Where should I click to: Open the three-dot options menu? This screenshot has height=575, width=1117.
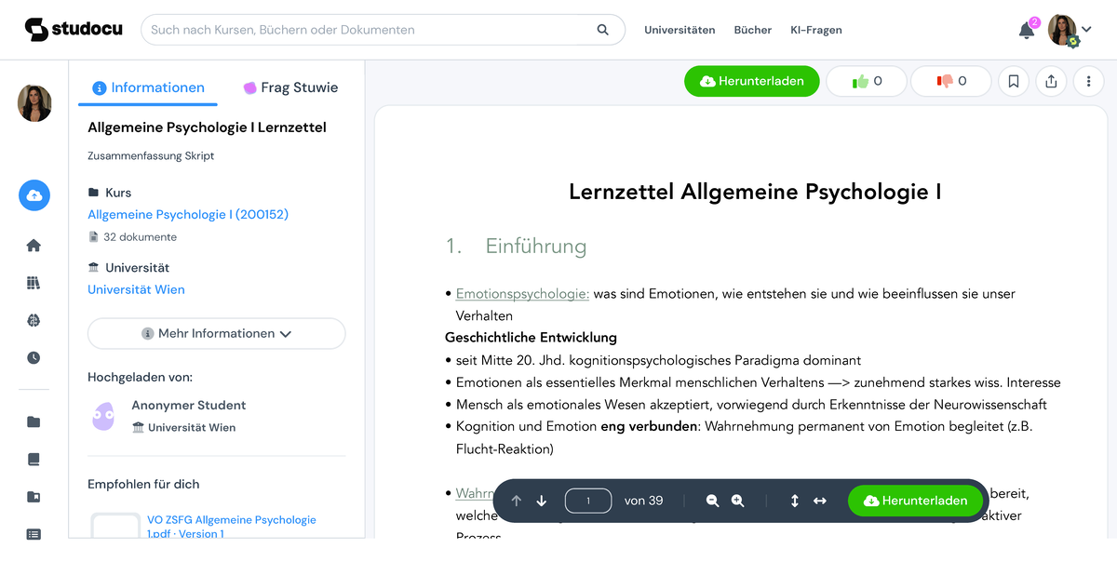tap(1088, 81)
